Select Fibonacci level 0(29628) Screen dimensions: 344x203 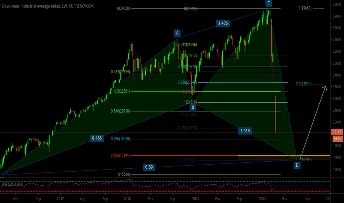pyautogui.click(x=123, y=8)
